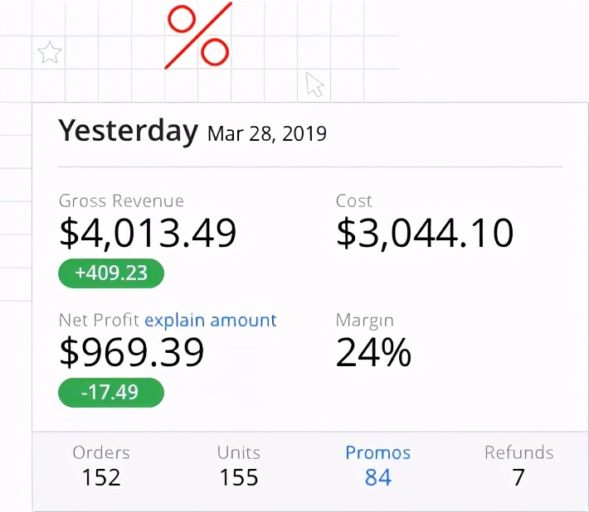Click the Units count 155
Image resolution: width=589 pixels, height=512 pixels.
pyautogui.click(x=239, y=477)
